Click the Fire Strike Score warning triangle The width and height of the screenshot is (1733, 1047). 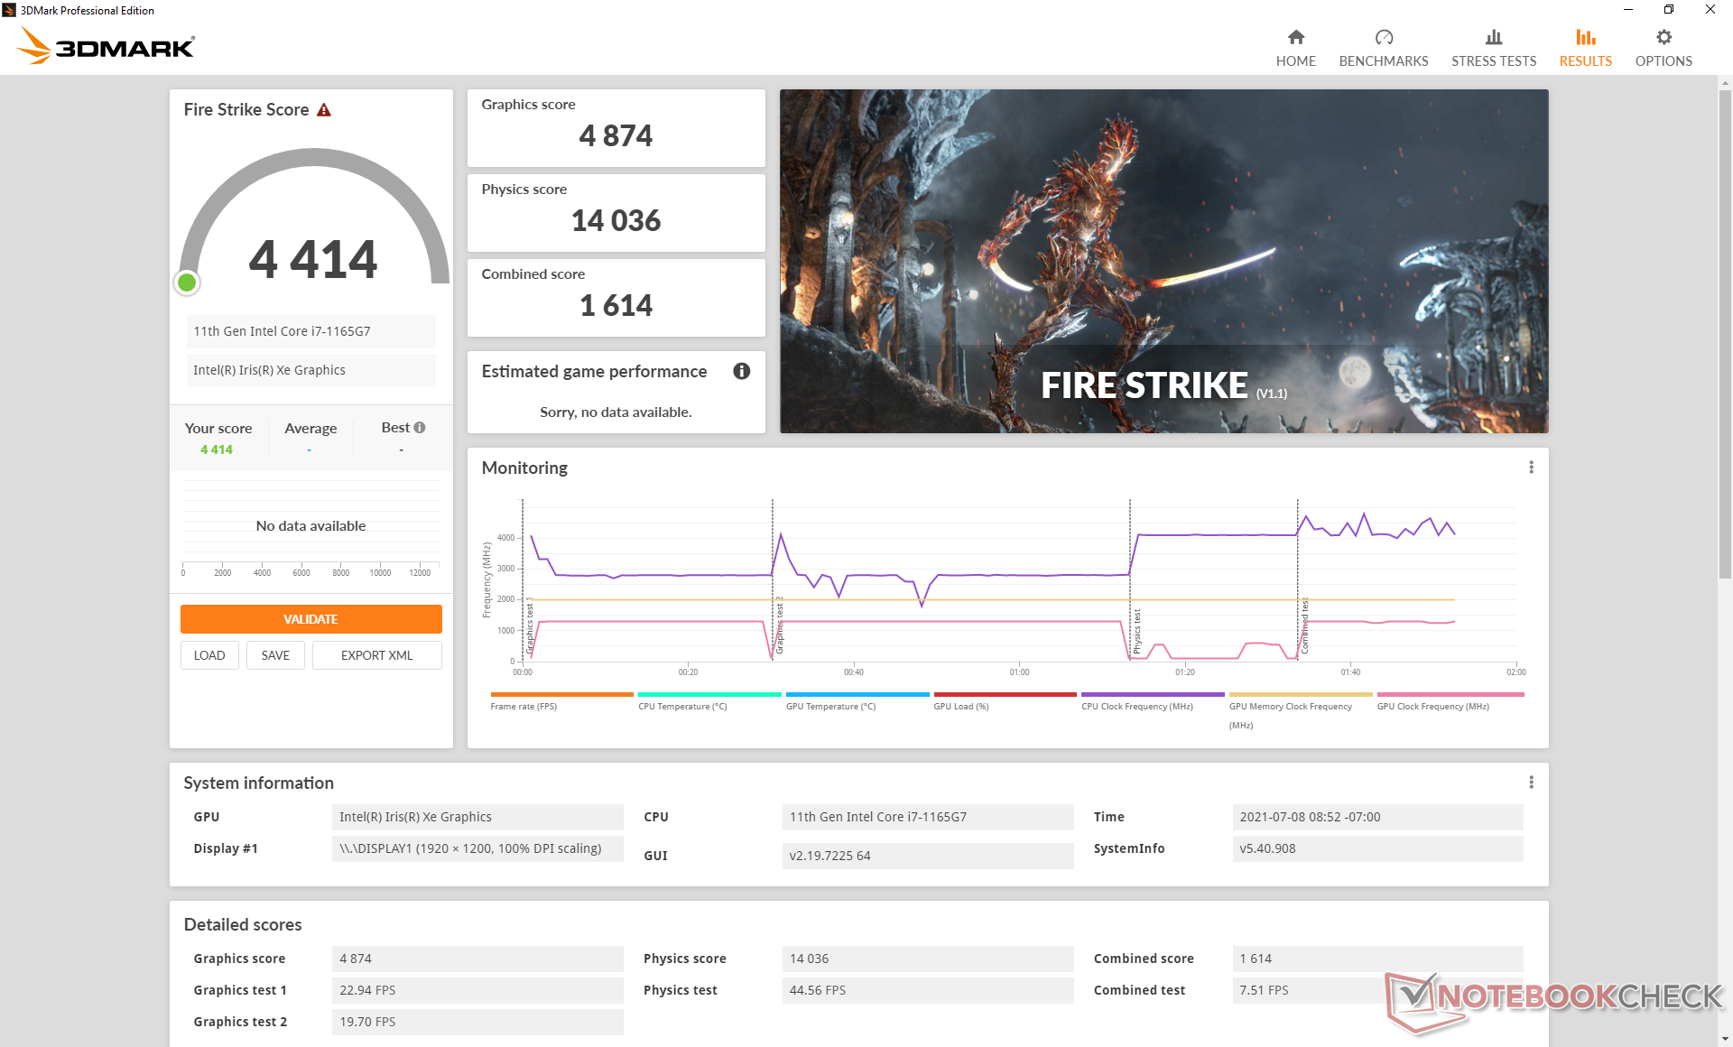324,110
